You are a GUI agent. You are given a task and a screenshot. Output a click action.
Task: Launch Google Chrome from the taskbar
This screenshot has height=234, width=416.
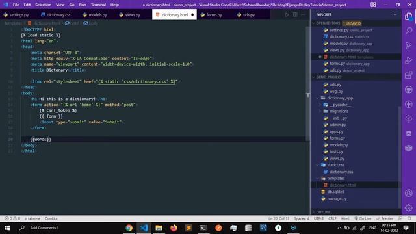129,228
